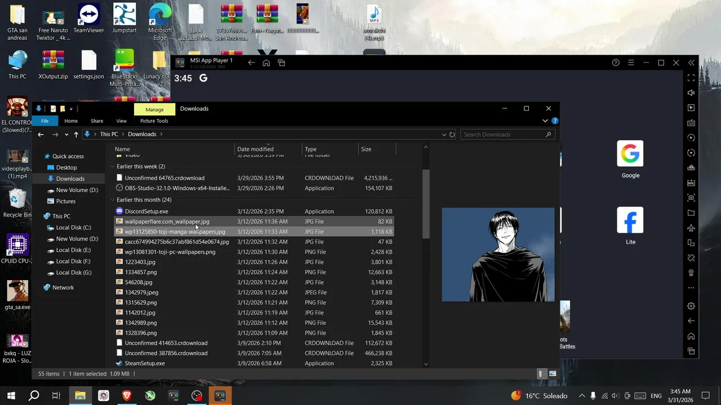Refresh the Downloads folder
The image size is (721, 405).
point(452,134)
